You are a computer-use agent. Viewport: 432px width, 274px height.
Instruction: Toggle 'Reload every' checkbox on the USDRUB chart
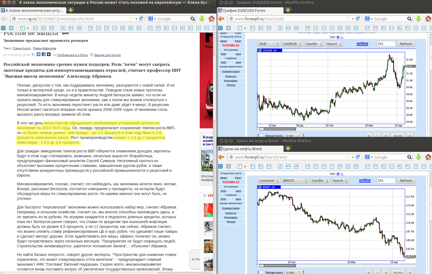[x=262, y=135]
